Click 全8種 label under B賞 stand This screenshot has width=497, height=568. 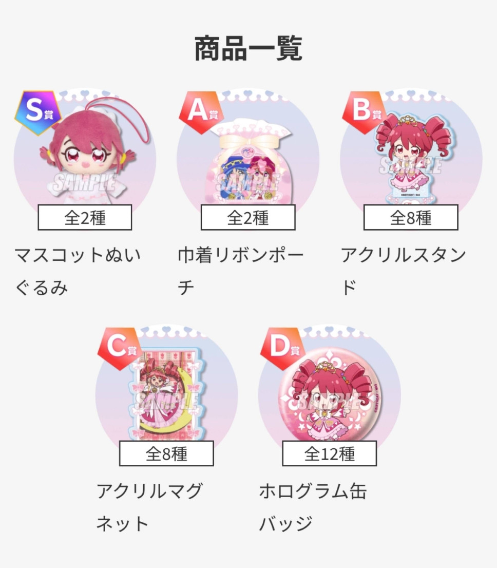[411, 217]
